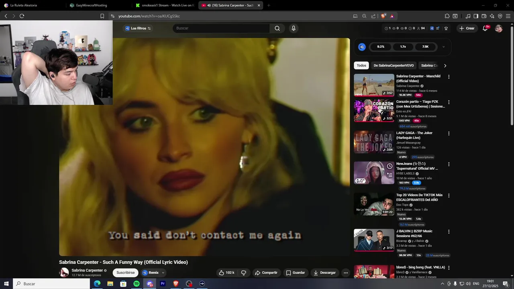Click Sabrina Carpenter channel avatar below video

tap(64, 273)
